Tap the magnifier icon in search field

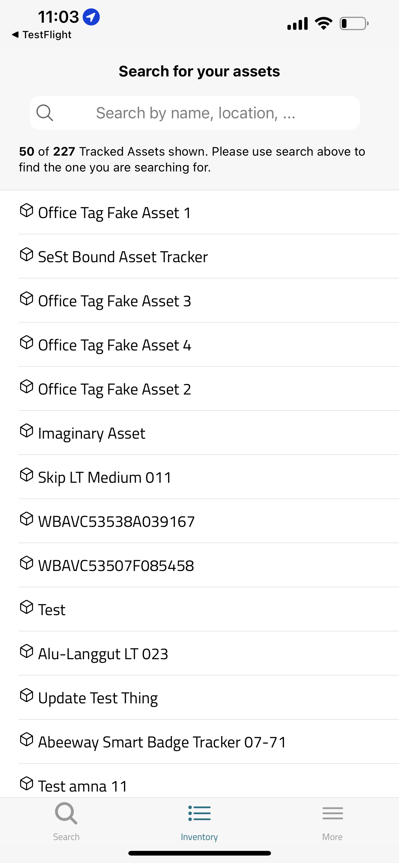click(44, 112)
